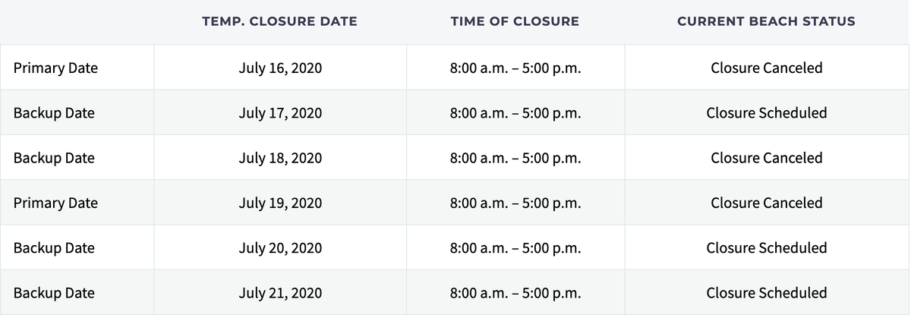This screenshot has height=315, width=911.
Task: Select Closure Scheduled status for July 17
Action: coord(766,113)
